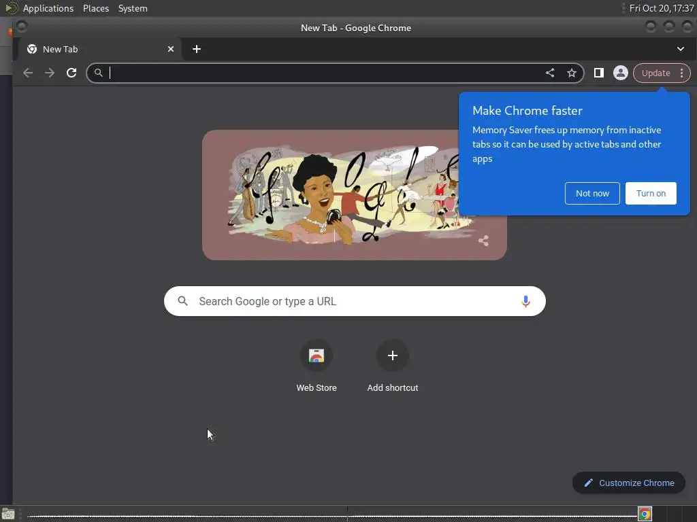
Task: Dismiss popup with Not now
Action: point(592,194)
